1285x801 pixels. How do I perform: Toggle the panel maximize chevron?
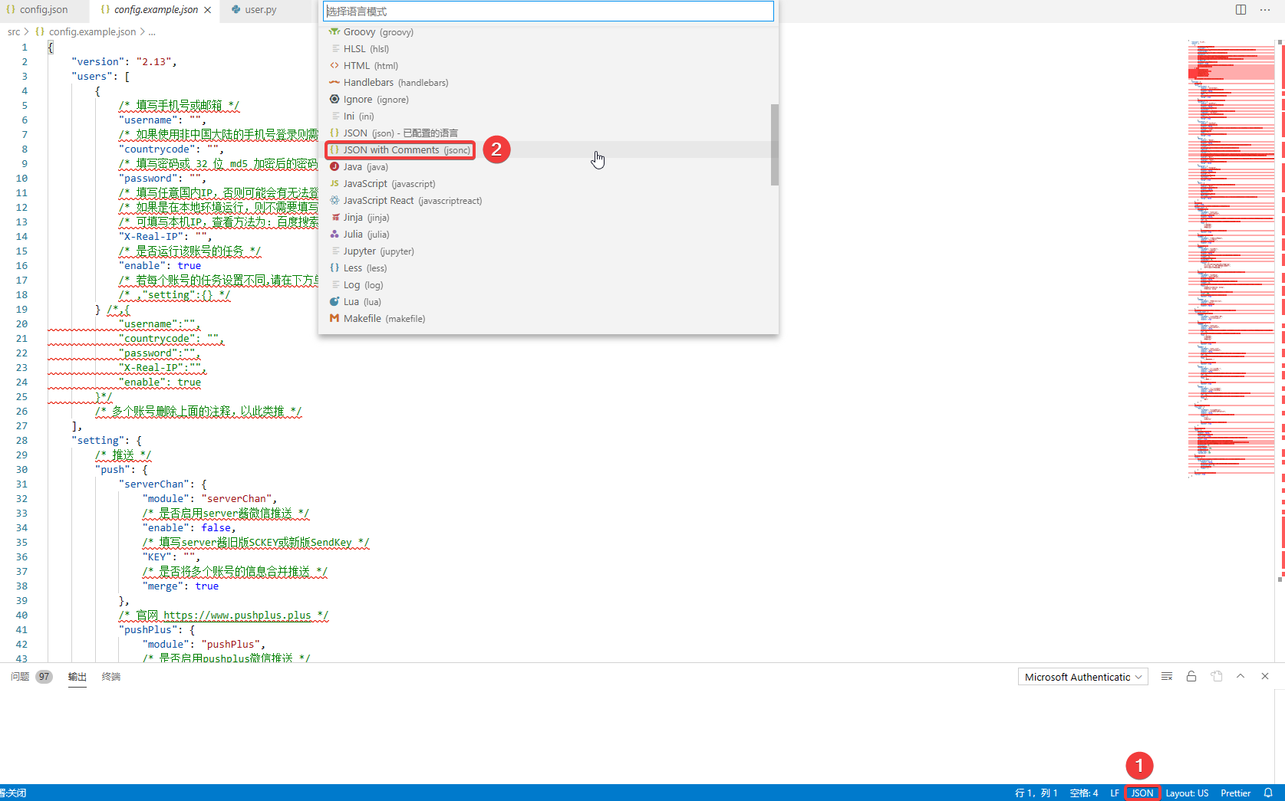click(x=1241, y=676)
